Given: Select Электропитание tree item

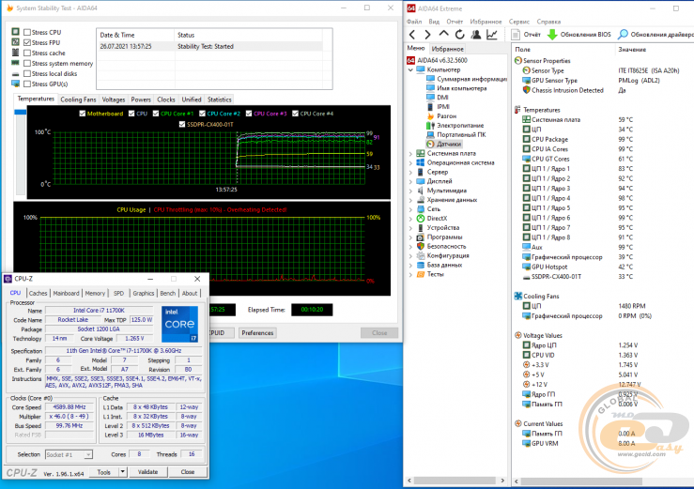Looking at the screenshot, I should coord(455,125).
